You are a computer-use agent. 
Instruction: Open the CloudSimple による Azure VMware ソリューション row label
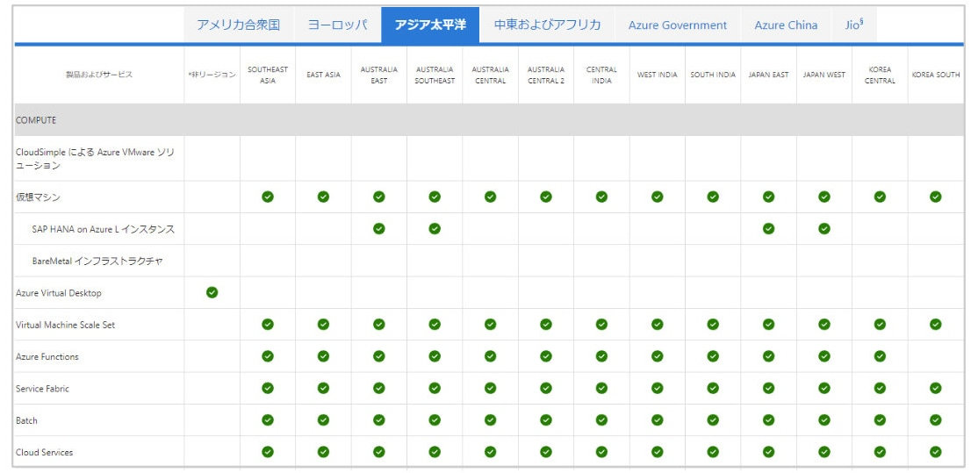pyautogui.click(x=95, y=159)
